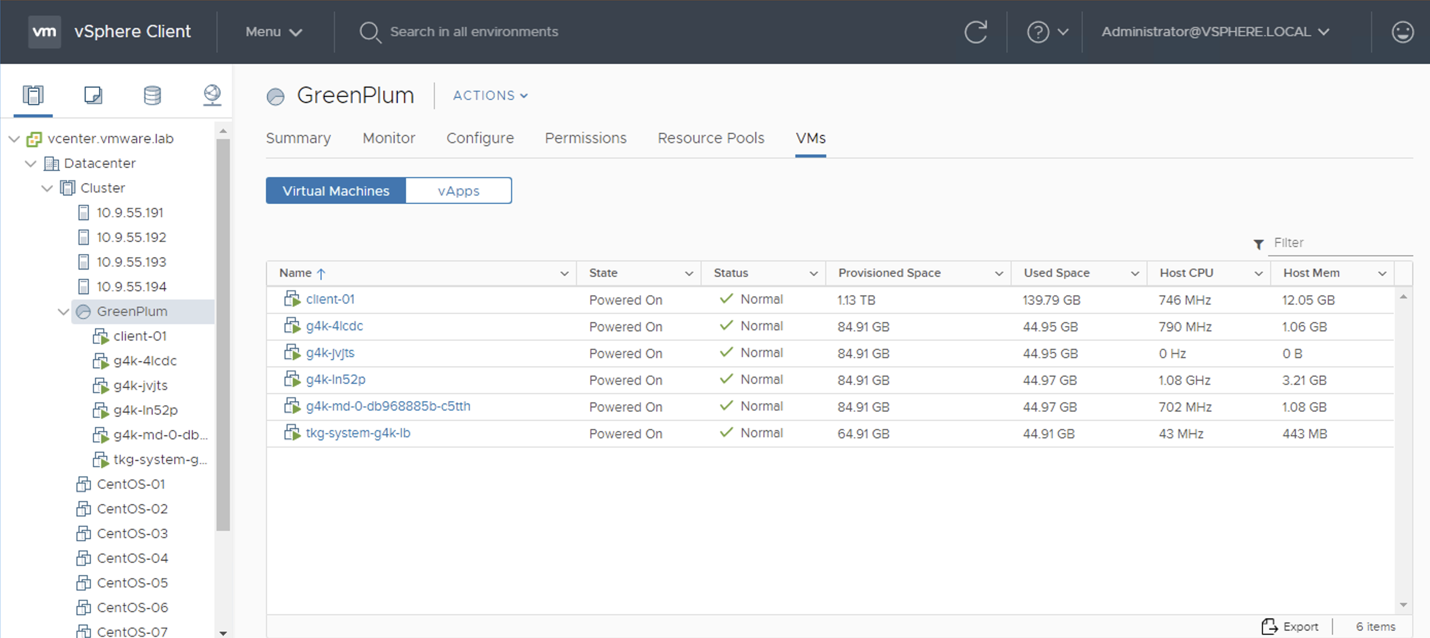Screen dimensions: 1430x638
Task: Click the vCenter server icon in tree
Action: [34, 138]
